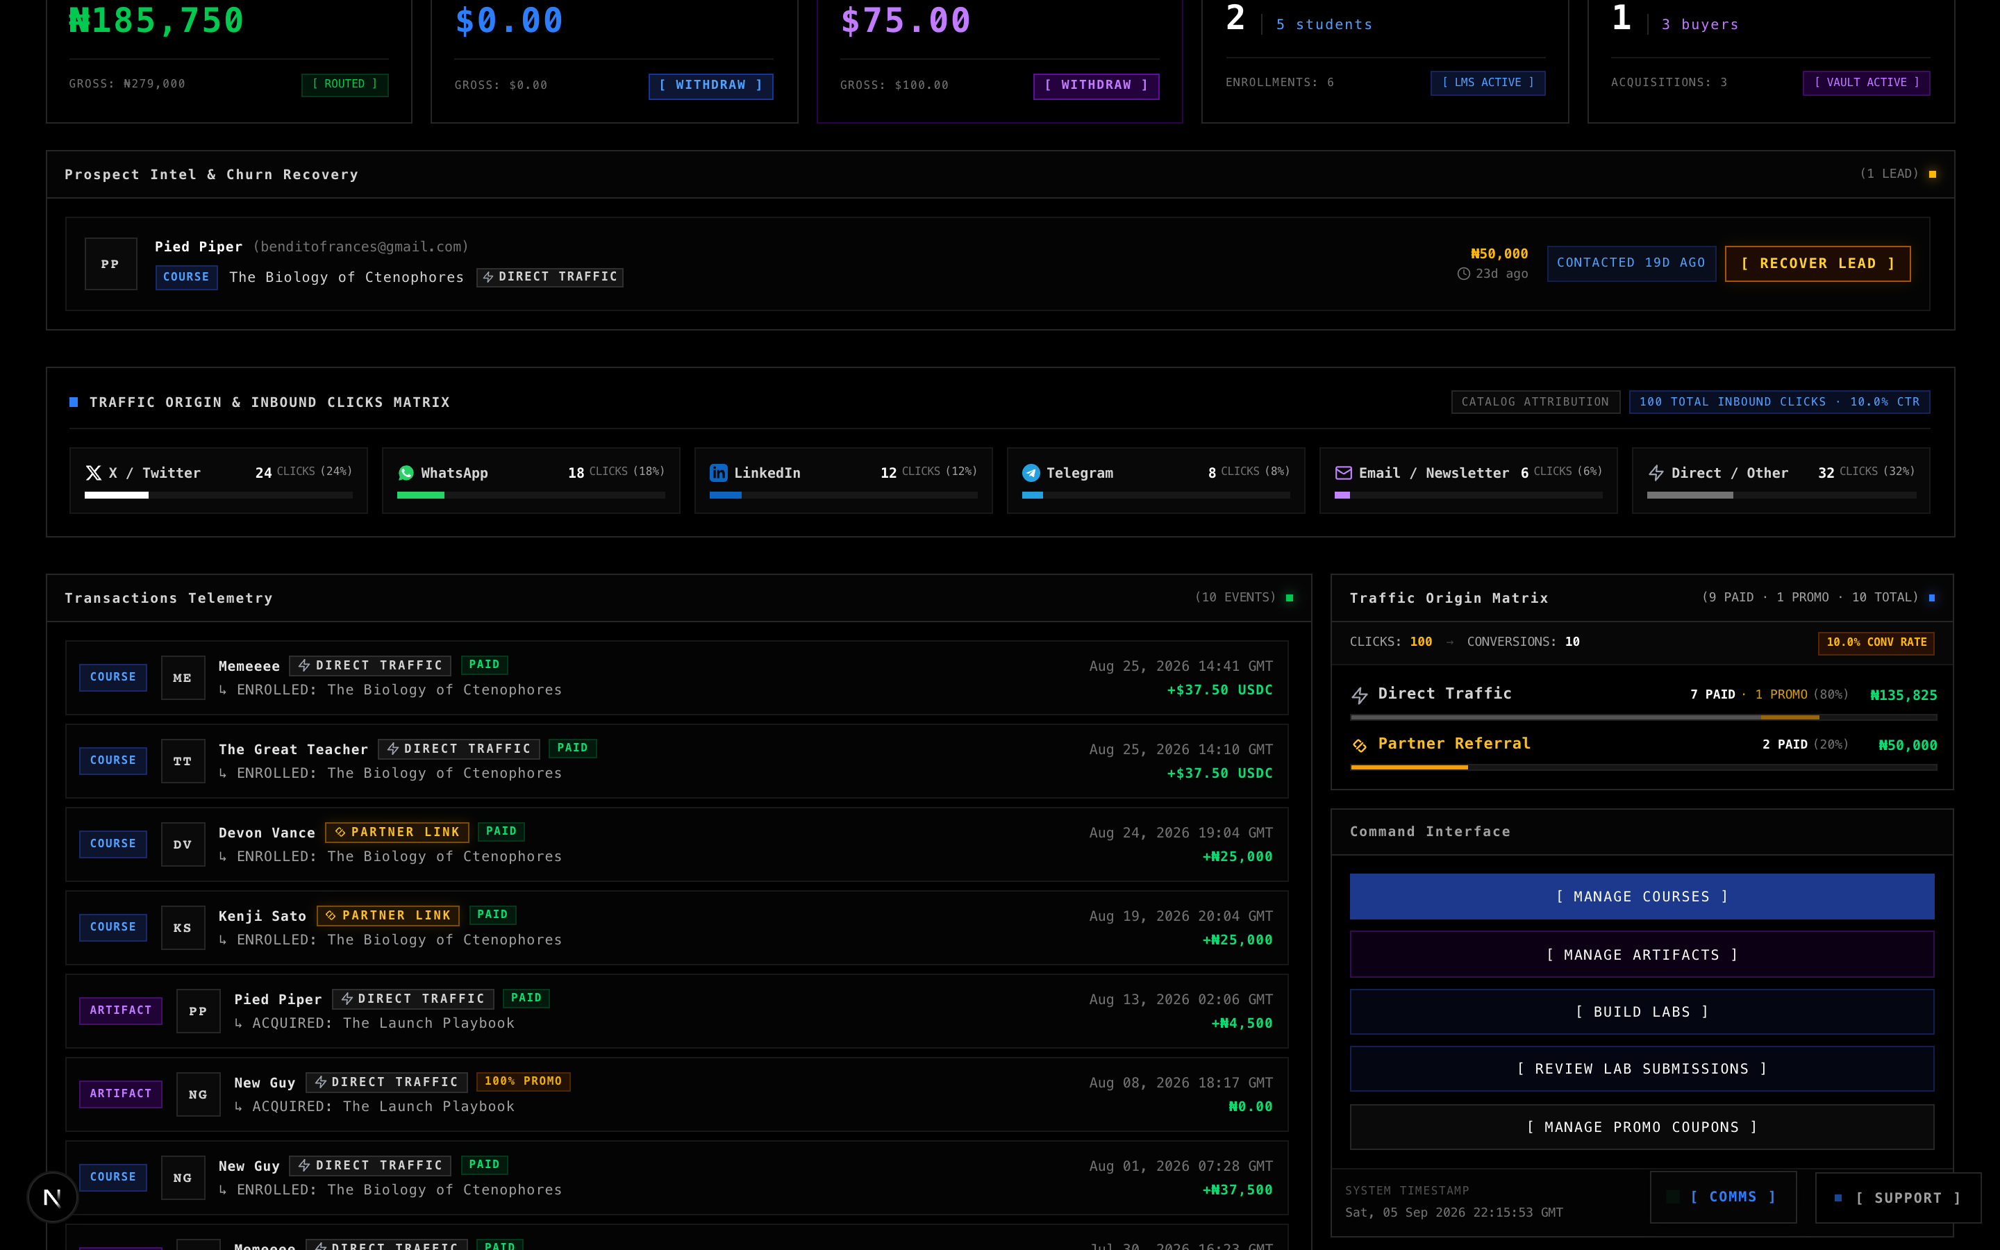This screenshot has height=1250, width=2000.
Task: Click the VAULT ACTIVE badge
Action: 1866,83
